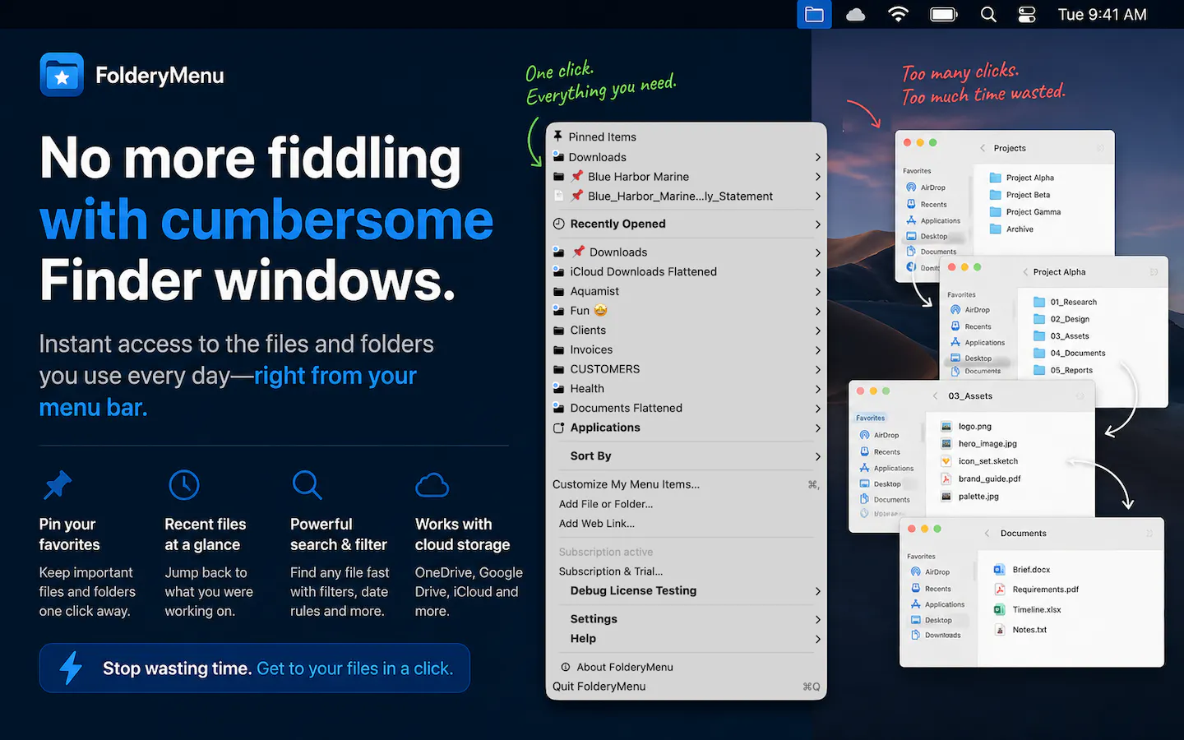The image size is (1184, 740).
Task: Expand the Settings submenu arrow
Action: tap(818, 620)
